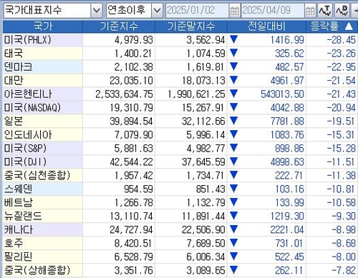The image size is (358, 278).
Task: Click the down arrow in 일본 row
Action: pyautogui.click(x=234, y=121)
